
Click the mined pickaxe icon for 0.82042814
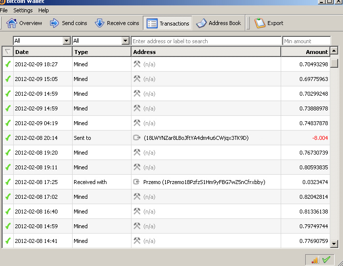[x=137, y=197]
